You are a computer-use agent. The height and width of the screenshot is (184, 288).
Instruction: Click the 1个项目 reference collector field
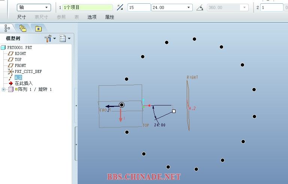tap(87, 7)
